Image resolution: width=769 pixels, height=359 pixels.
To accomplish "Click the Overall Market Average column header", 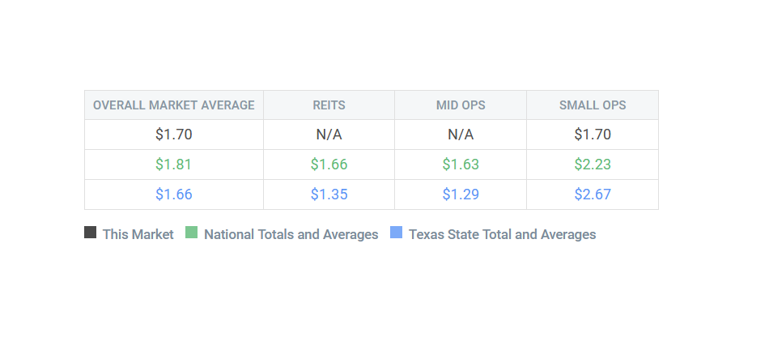I will (174, 105).
